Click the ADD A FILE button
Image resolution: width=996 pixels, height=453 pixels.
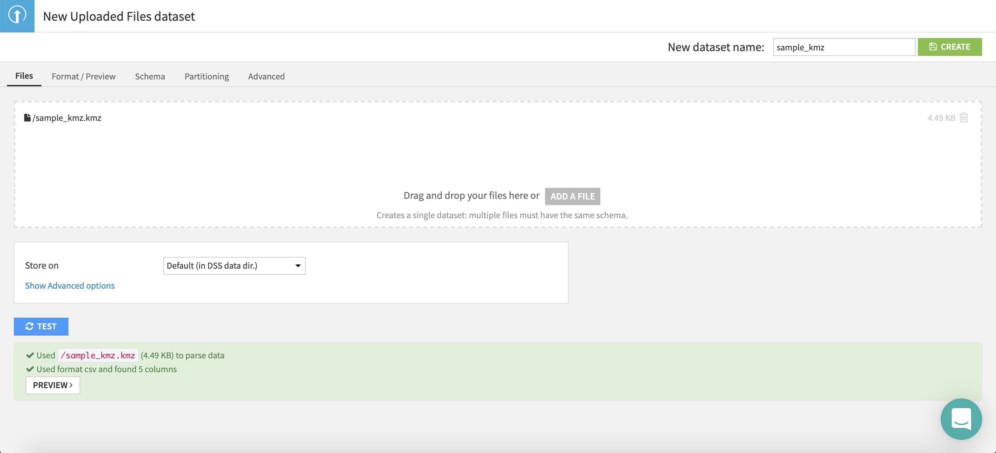pos(573,196)
